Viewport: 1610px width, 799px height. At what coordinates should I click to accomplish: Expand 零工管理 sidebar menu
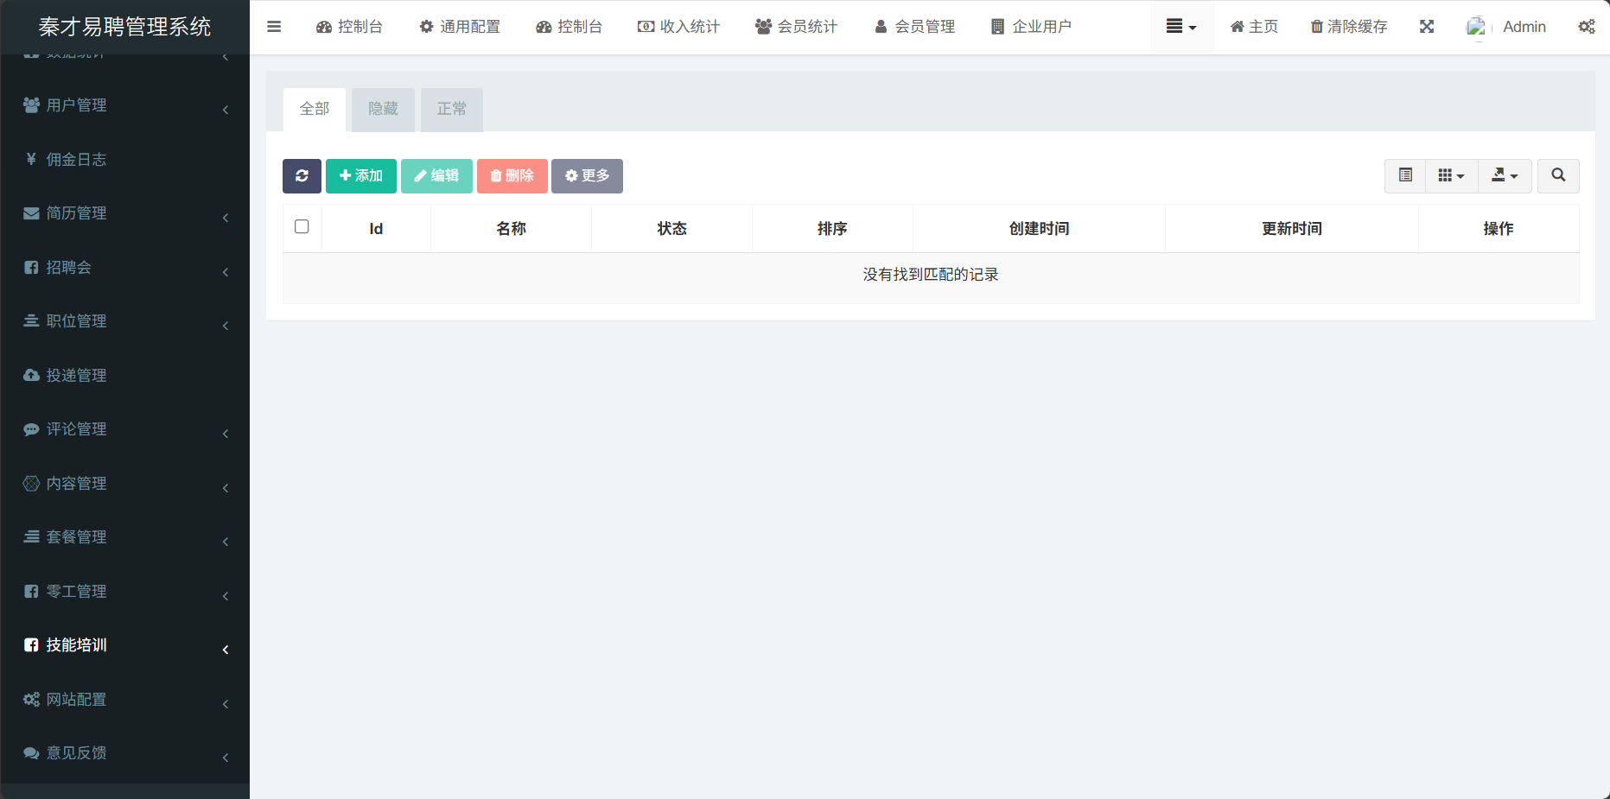click(125, 591)
